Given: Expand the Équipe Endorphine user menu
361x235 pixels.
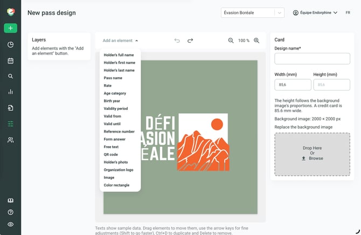Looking at the screenshot, I should click(x=315, y=13).
